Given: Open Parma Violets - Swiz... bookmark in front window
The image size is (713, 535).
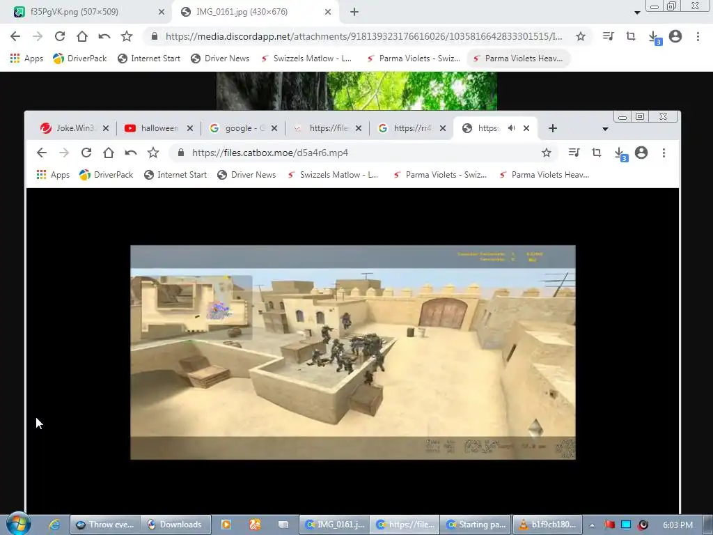Looking at the screenshot, I should coord(440,175).
